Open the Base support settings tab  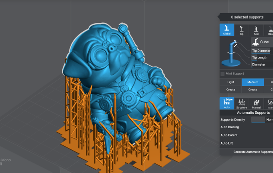click(269, 30)
